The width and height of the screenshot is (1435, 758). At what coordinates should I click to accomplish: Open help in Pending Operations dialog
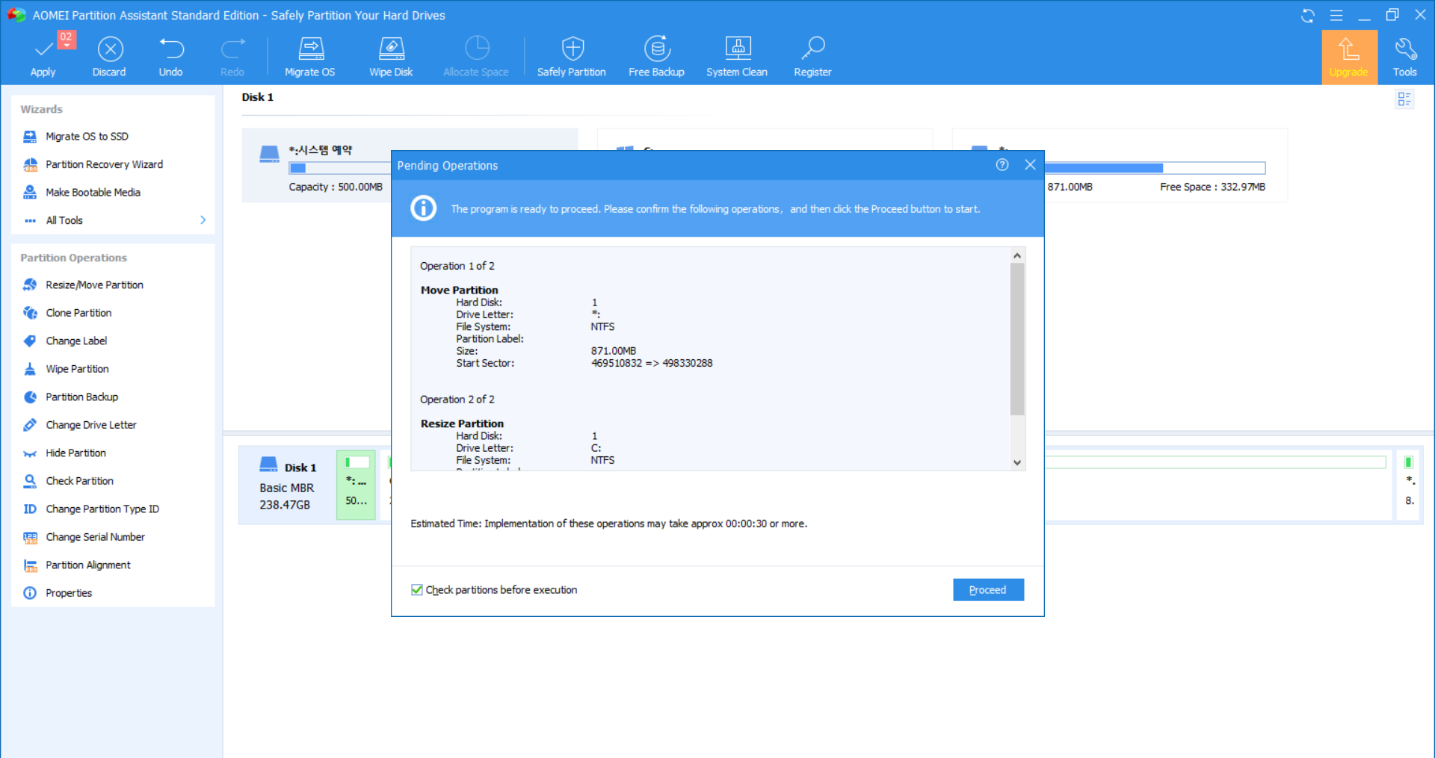pyautogui.click(x=1002, y=165)
